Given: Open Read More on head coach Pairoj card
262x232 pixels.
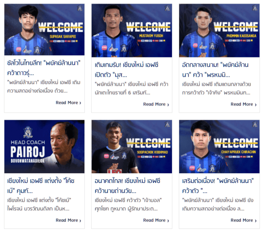Looking at the screenshot, I should pos(68,220).
